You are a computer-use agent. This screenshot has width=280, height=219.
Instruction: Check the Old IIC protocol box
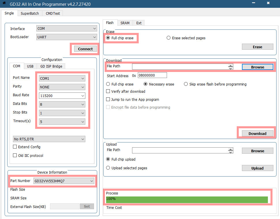pyautogui.click(x=15, y=155)
